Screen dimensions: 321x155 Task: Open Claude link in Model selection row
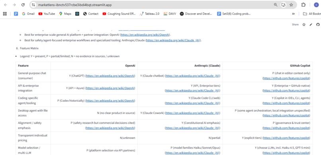coord(192,153)
